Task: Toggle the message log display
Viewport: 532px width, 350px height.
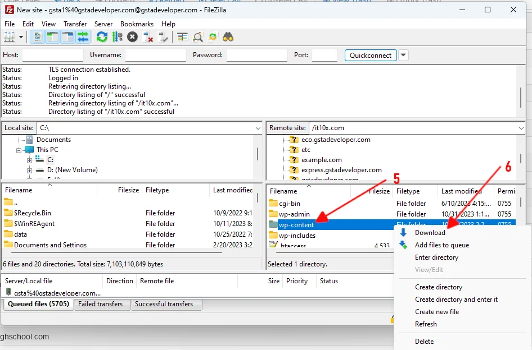Action: [38, 37]
